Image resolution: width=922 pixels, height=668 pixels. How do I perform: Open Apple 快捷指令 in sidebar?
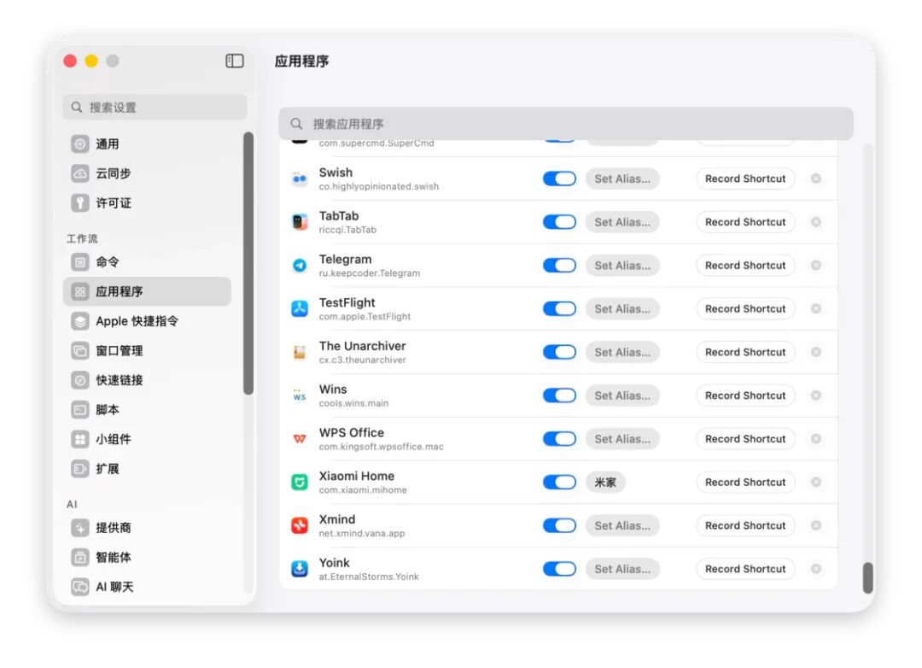147,320
